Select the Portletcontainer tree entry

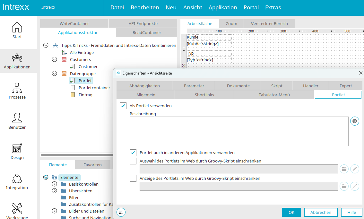click(94, 88)
